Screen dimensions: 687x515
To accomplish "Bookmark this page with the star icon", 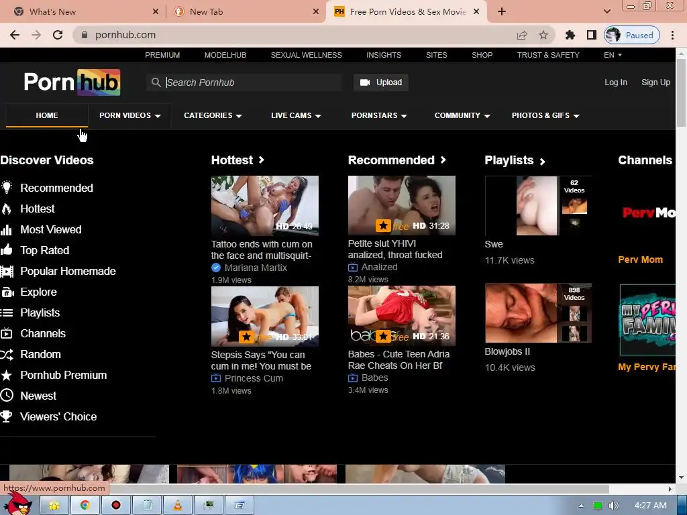I will pos(543,35).
